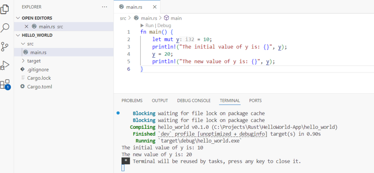Click "The initial value of y is: {}" string
This screenshot has width=374, height=173.
pos(225,47)
